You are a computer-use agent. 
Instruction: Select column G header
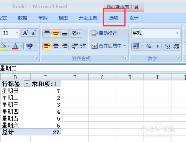(102, 77)
